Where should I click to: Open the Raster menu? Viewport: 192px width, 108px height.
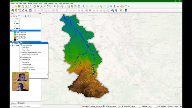click(x=45, y=3)
